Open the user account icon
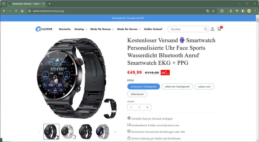The width and height of the screenshot is (259, 142). pos(213,29)
